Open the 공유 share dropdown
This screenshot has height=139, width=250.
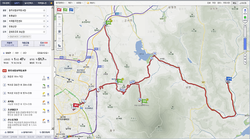coord(219,3)
